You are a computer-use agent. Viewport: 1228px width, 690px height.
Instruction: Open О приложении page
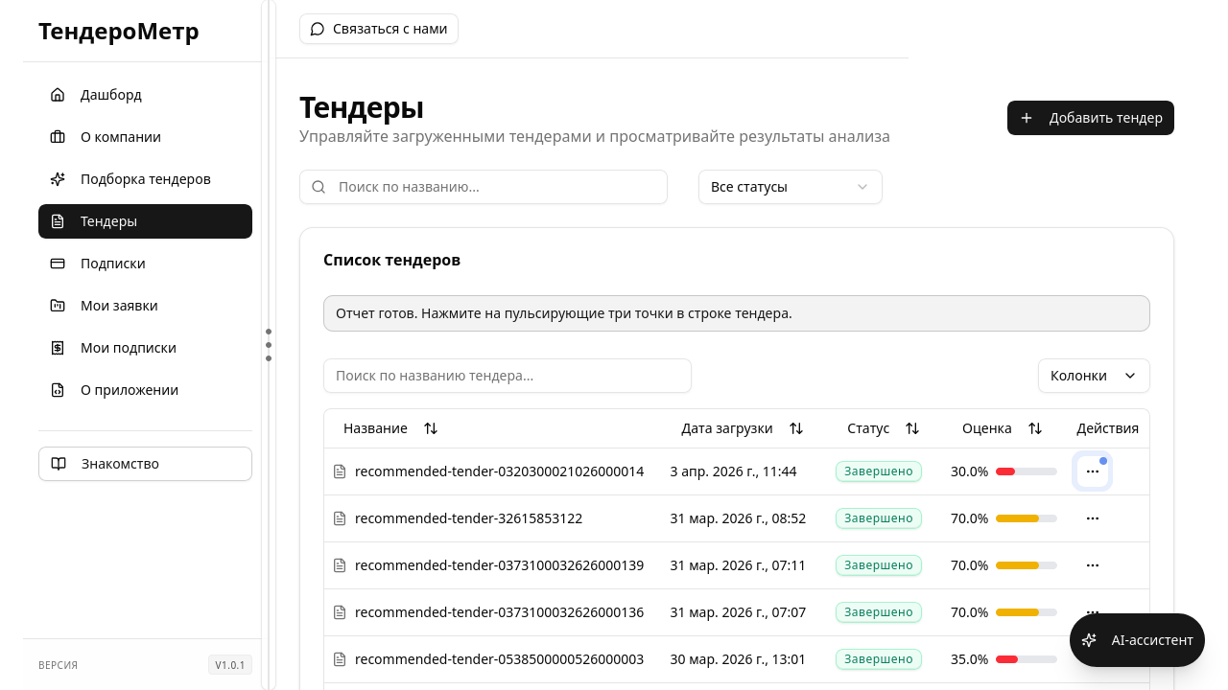point(145,390)
